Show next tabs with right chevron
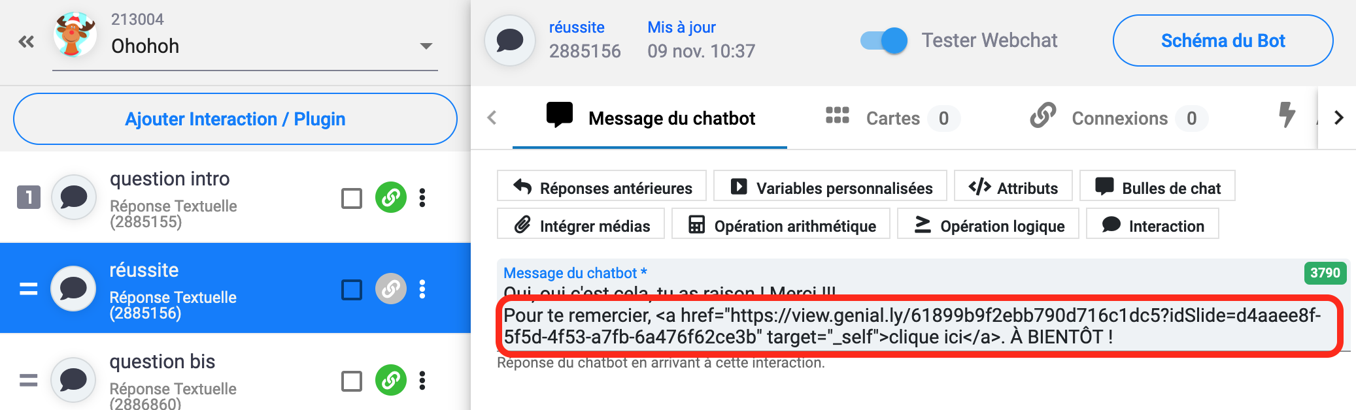The height and width of the screenshot is (410, 1356). point(1338,118)
